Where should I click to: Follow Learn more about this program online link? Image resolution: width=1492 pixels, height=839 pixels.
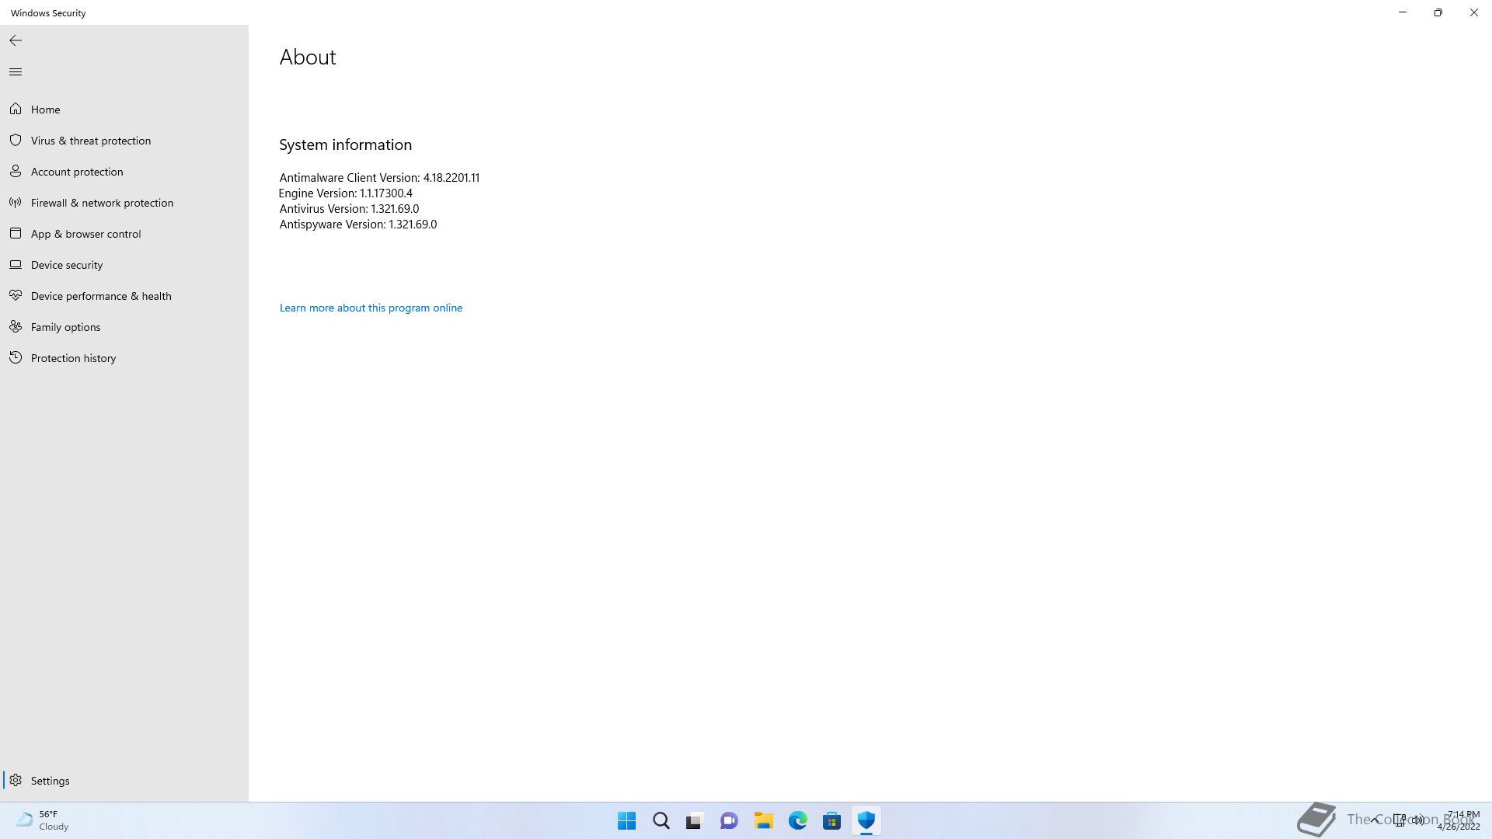click(371, 308)
